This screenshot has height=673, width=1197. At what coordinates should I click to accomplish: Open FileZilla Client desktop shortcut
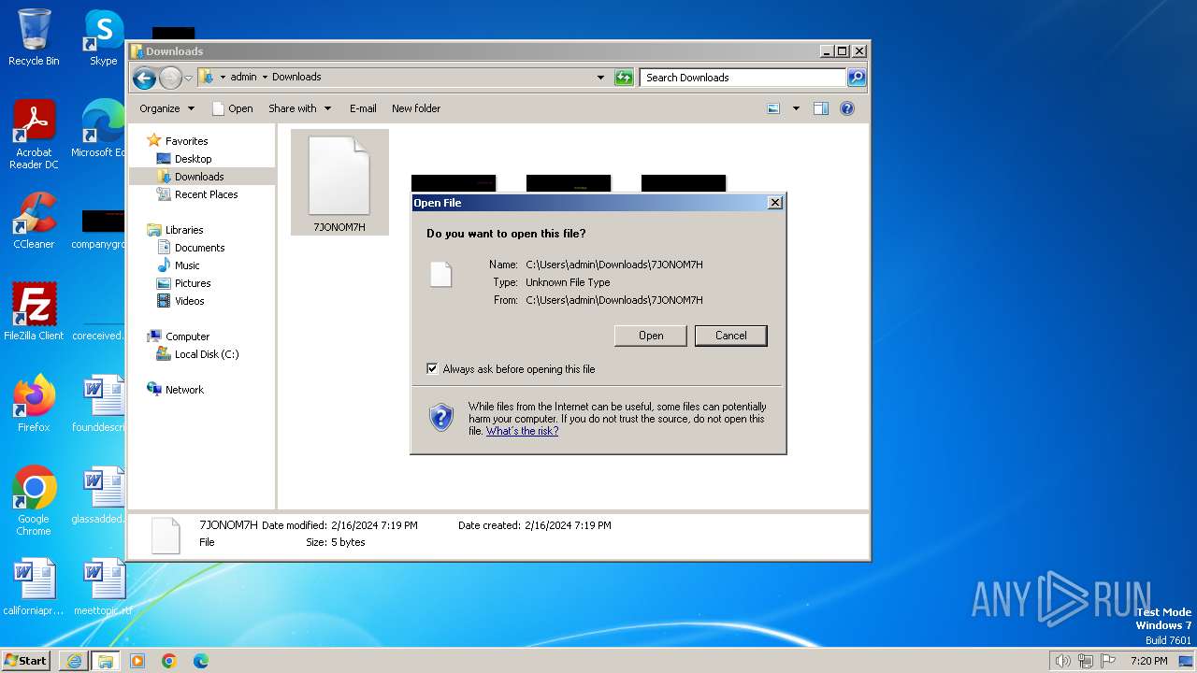(34, 312)
